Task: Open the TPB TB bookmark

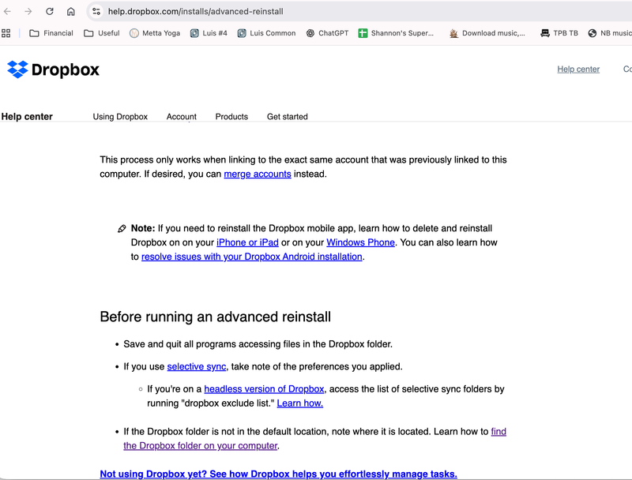Action: tap(559, 33)
